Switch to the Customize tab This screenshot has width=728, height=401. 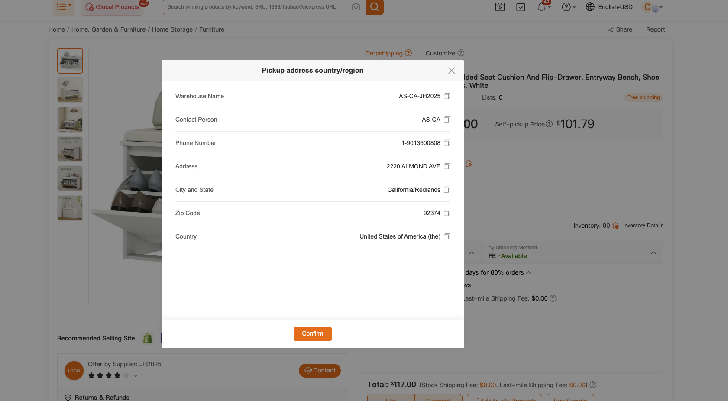coord(440,53)
